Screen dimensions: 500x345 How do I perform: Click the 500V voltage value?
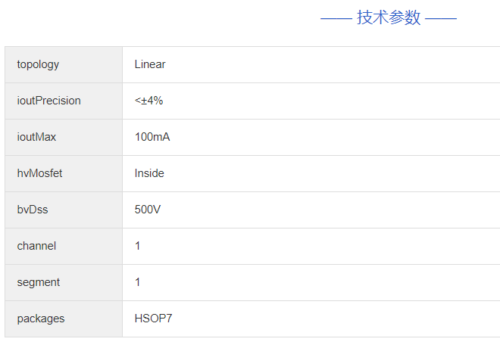tap(148, 210)
